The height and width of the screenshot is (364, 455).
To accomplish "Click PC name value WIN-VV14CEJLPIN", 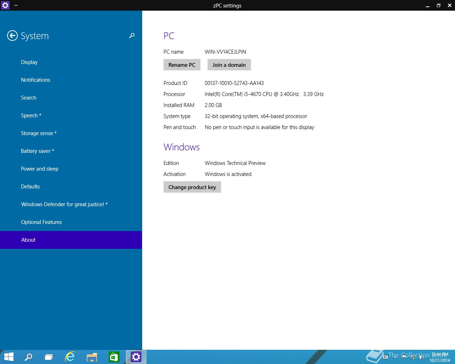I will 225,52.
